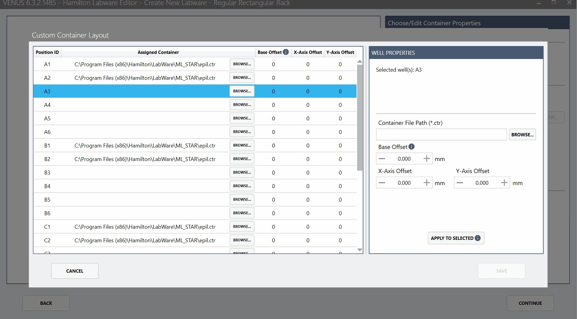Browse container file for position C2
The width and height of the screenshot is (577, 319).
click(x=242, y=240)
